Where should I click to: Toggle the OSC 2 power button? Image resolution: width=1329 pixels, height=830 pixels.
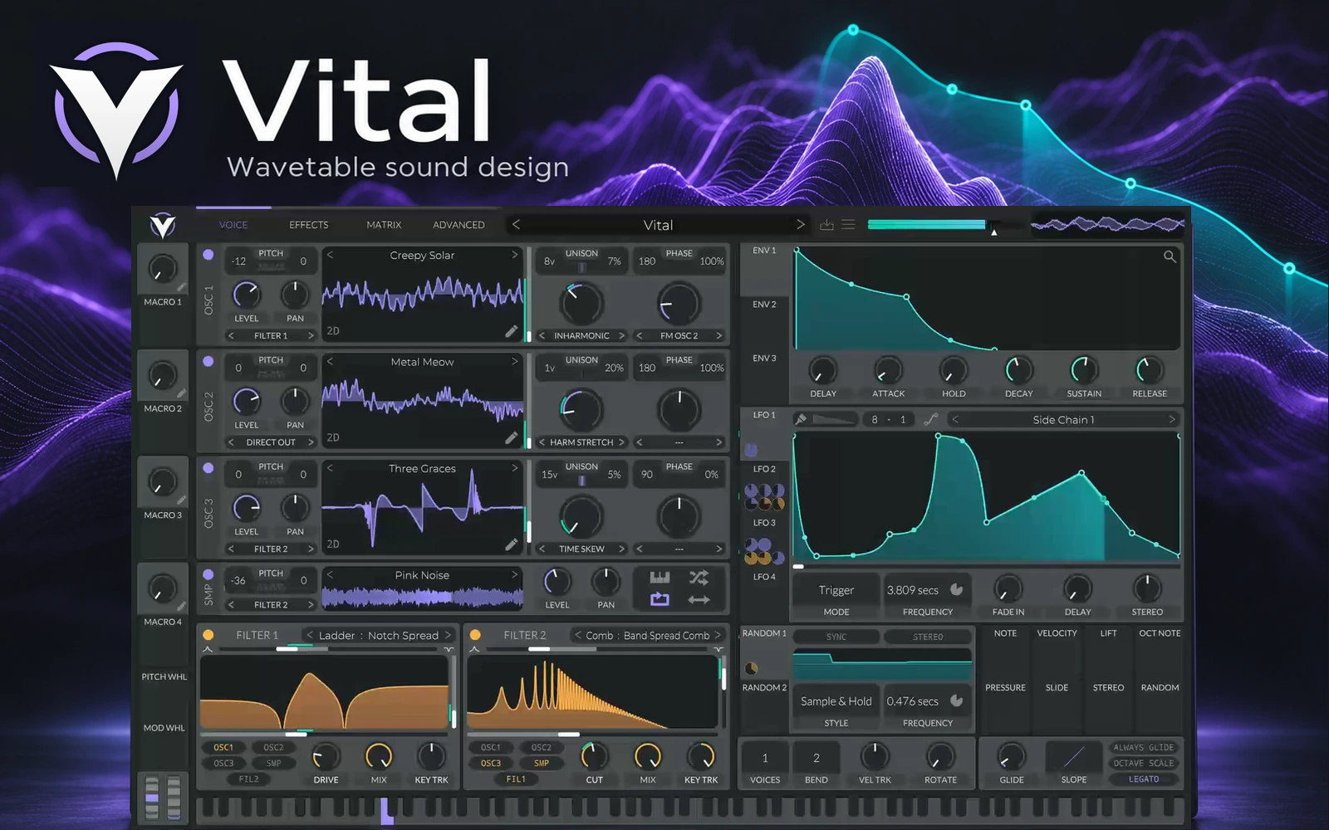tap(208, 361)
